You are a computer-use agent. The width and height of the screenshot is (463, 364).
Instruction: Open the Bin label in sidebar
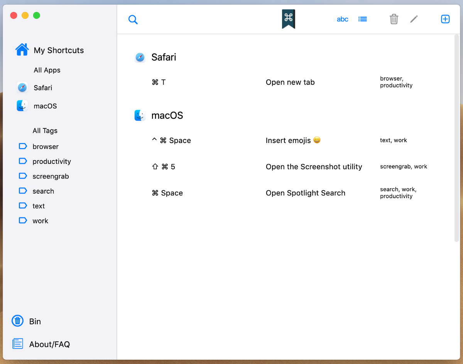point(35,322)
